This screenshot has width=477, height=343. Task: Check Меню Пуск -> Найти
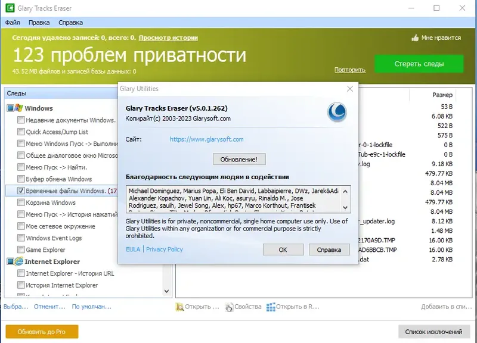(x=21, y=167)
